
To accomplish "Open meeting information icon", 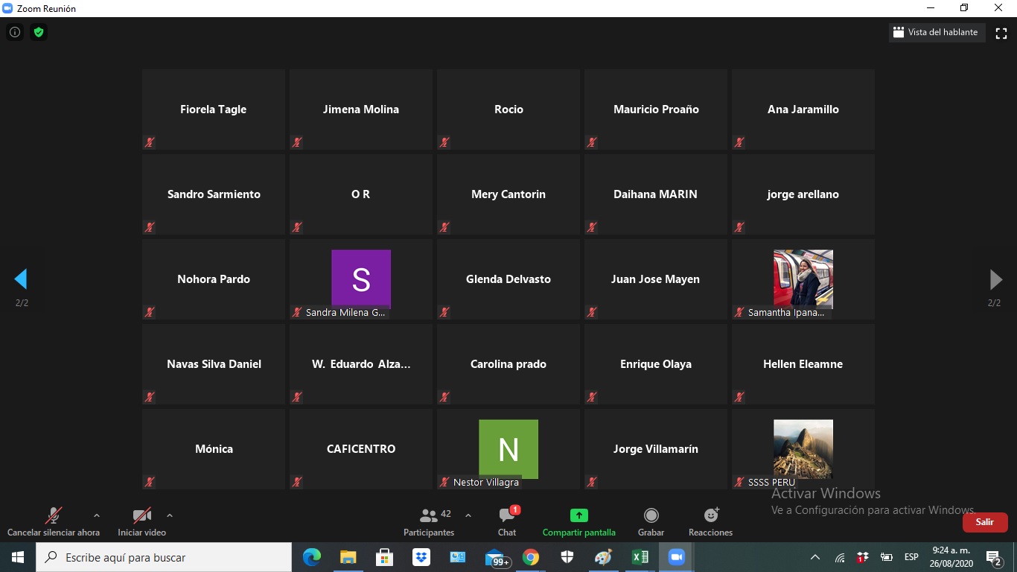I will click(15, 32).
